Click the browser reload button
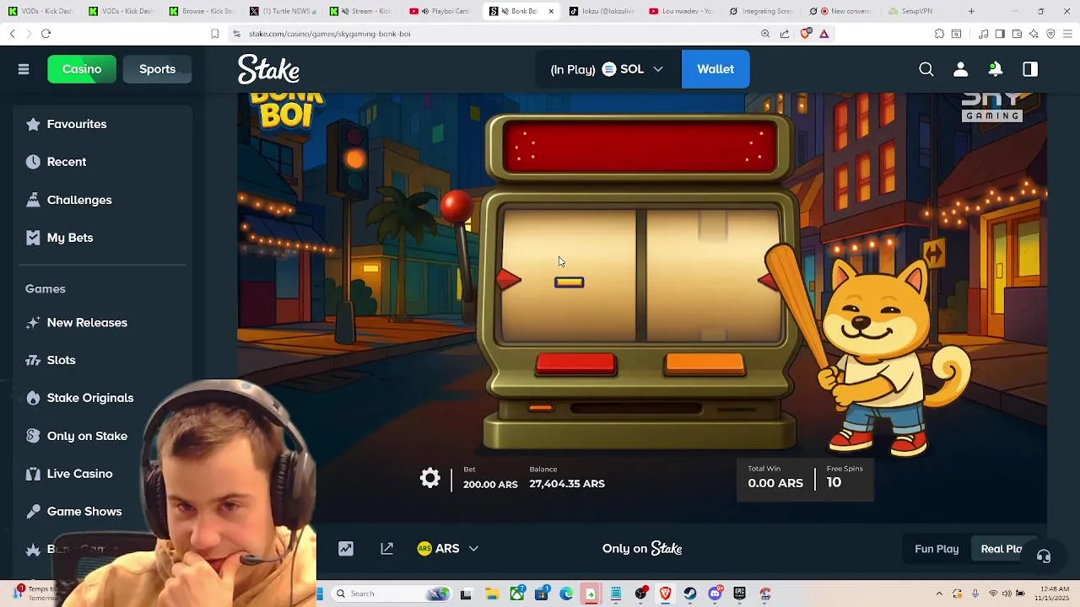Screen dimensions: 1080x607 coord(46,34)
